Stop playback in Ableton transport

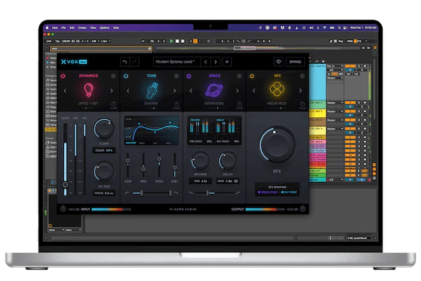coord(177,41)
